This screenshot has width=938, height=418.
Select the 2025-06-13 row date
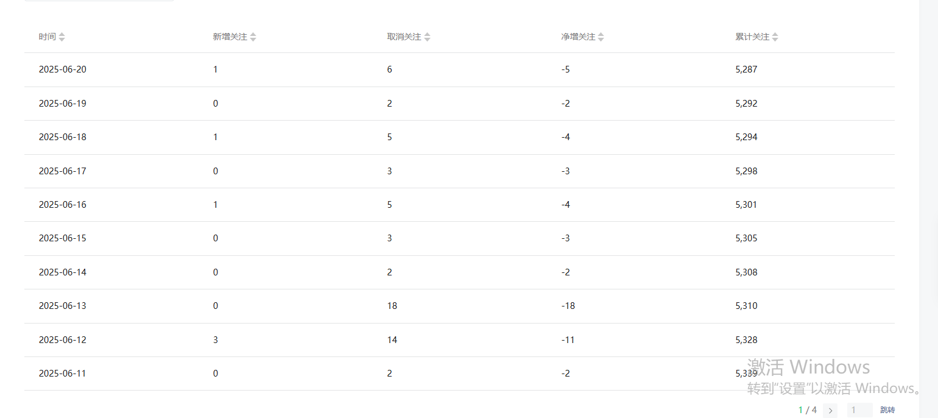coord(63,306)
